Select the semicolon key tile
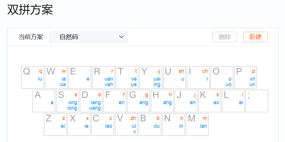 pyautogui.click(x=257, y=101)
